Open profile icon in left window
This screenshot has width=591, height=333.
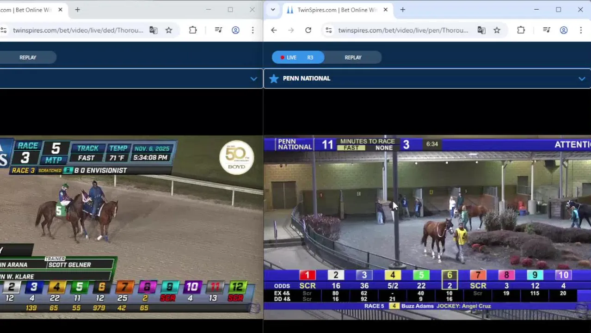coord(235,31)
